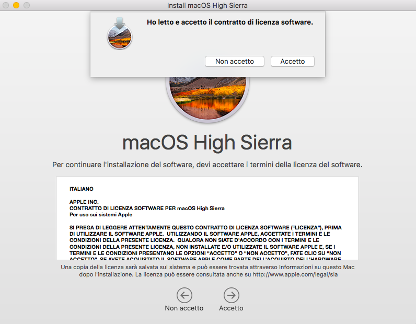416x324 pixels.
Task: Click the Accetto button in the dialog
Action: [292, 61]
